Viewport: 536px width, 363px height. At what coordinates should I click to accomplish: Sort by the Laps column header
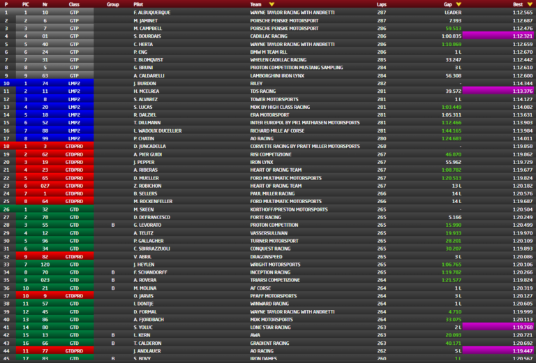coord(382,4)
